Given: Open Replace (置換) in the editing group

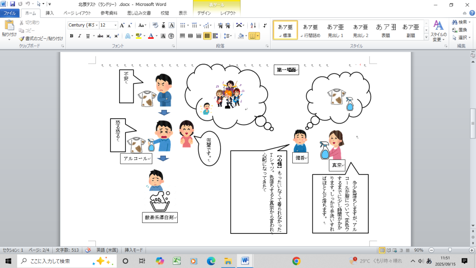Looking at the screenshot, I should click(x=459, y=30).
